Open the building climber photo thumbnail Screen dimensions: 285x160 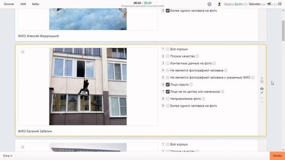pyautogui.click(x=88, y=87)
